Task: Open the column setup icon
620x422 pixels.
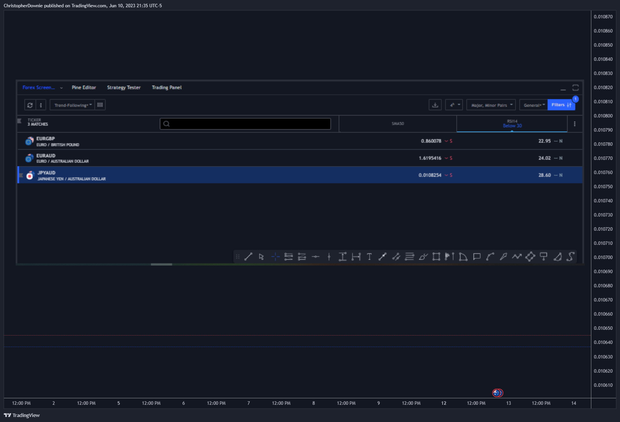Action: tap(100, 105)
